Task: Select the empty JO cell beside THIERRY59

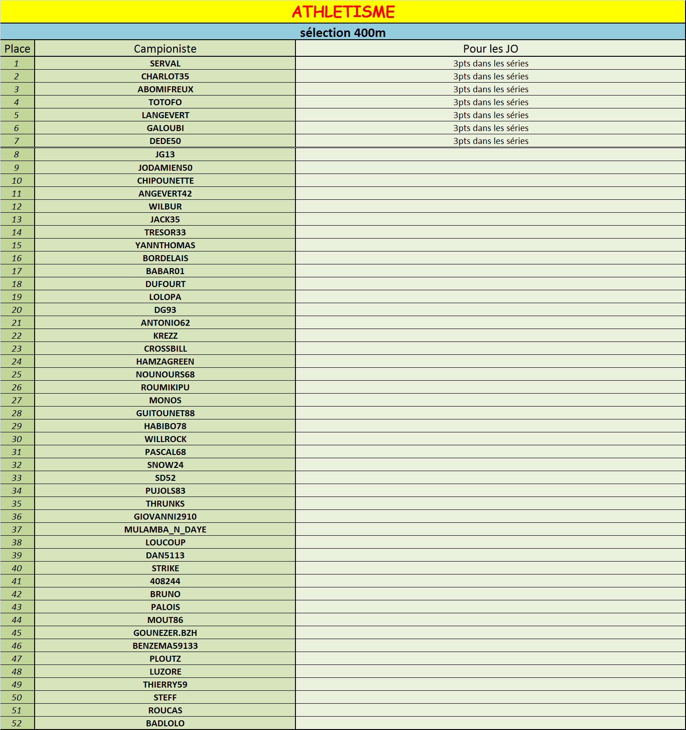Action: click(x=490, y=685)
